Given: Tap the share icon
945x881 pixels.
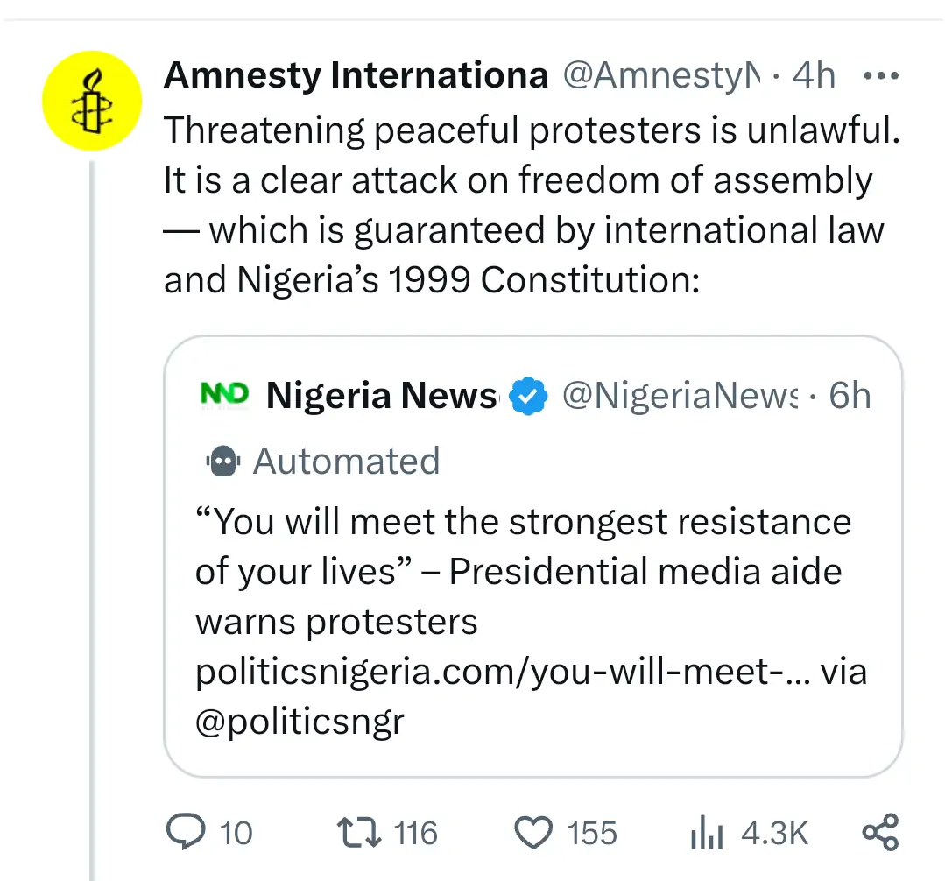Looking at the screenshot, I should click(x=880, y=832).
